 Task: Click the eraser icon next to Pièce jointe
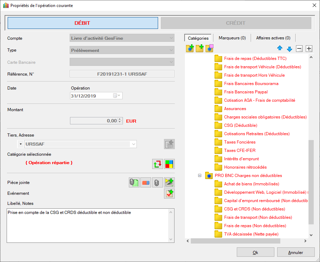pos(146,182)
